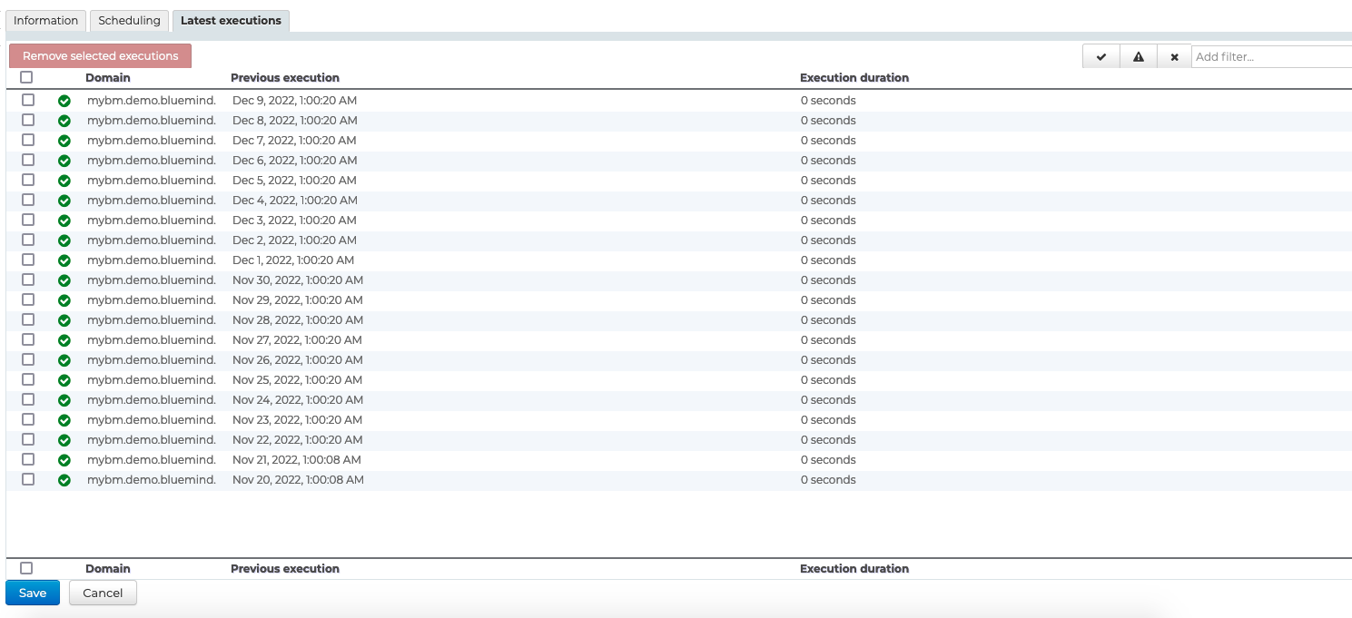Click the Previous execution column header
The image size is (1352, 618).
coord(285,78)
